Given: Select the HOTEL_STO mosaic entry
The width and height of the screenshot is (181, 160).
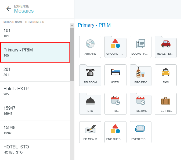Looking at the screenshot, I should [35, 149].
